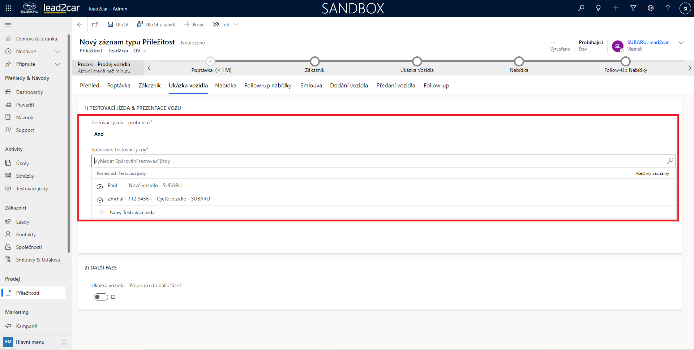Viewport: 694px width, 350px height.
Task: Switch to the Smlouva tab
Action: pos(311,86)
